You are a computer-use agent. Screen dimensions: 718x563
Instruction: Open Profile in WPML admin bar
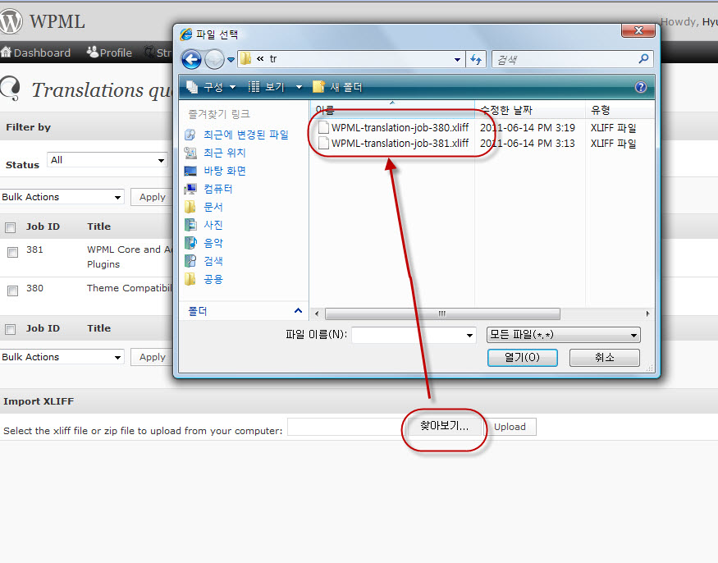point(109,53)
